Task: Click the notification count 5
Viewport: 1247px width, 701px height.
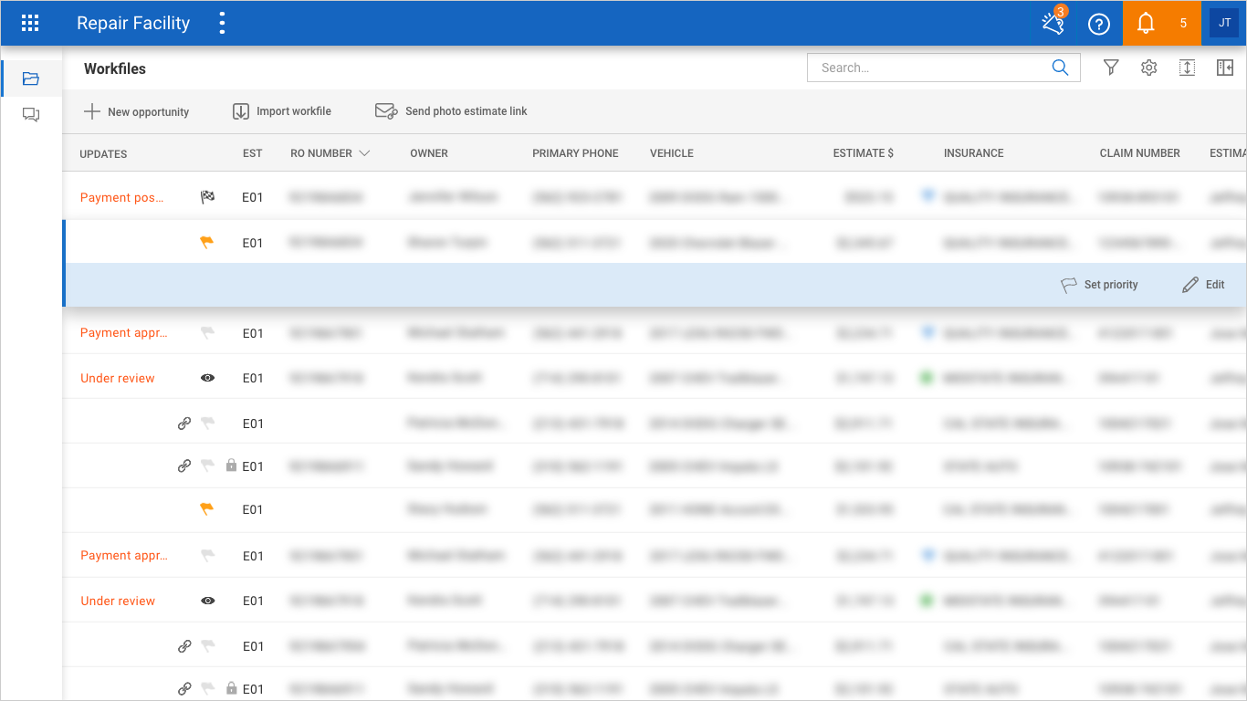Action: (1184, 24)
